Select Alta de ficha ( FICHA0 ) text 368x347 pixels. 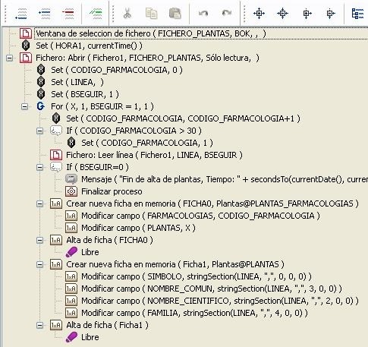click(x=109, y=240)
